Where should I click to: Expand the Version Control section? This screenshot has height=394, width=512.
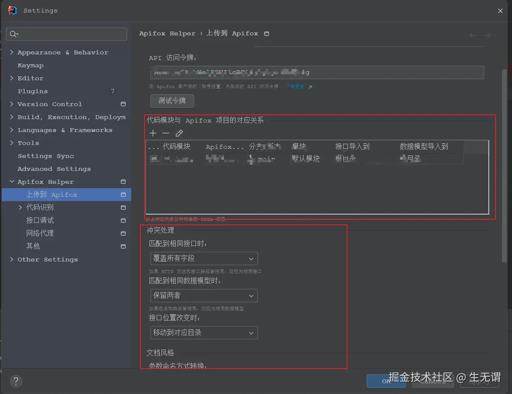point(12,104)
